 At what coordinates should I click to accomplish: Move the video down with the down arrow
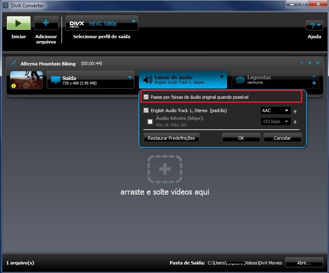(302, 63)
